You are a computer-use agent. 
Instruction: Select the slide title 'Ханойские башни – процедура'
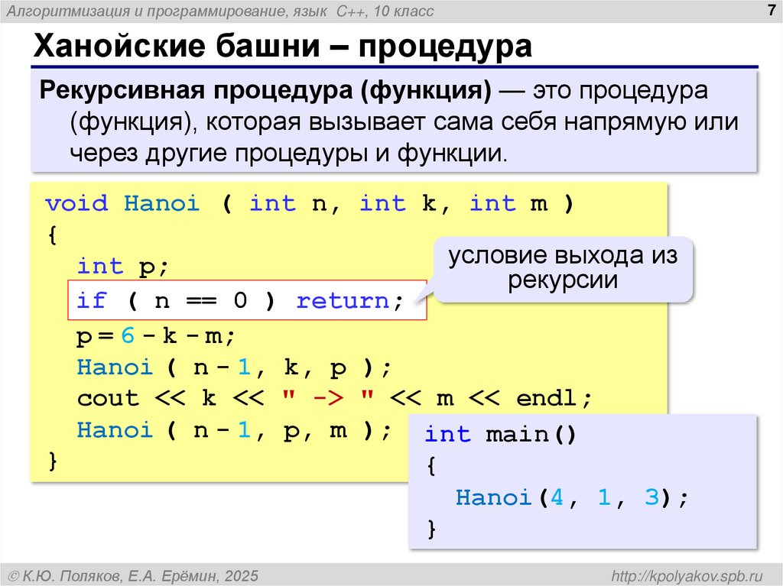pyautogui.click(x=281, y=47)
